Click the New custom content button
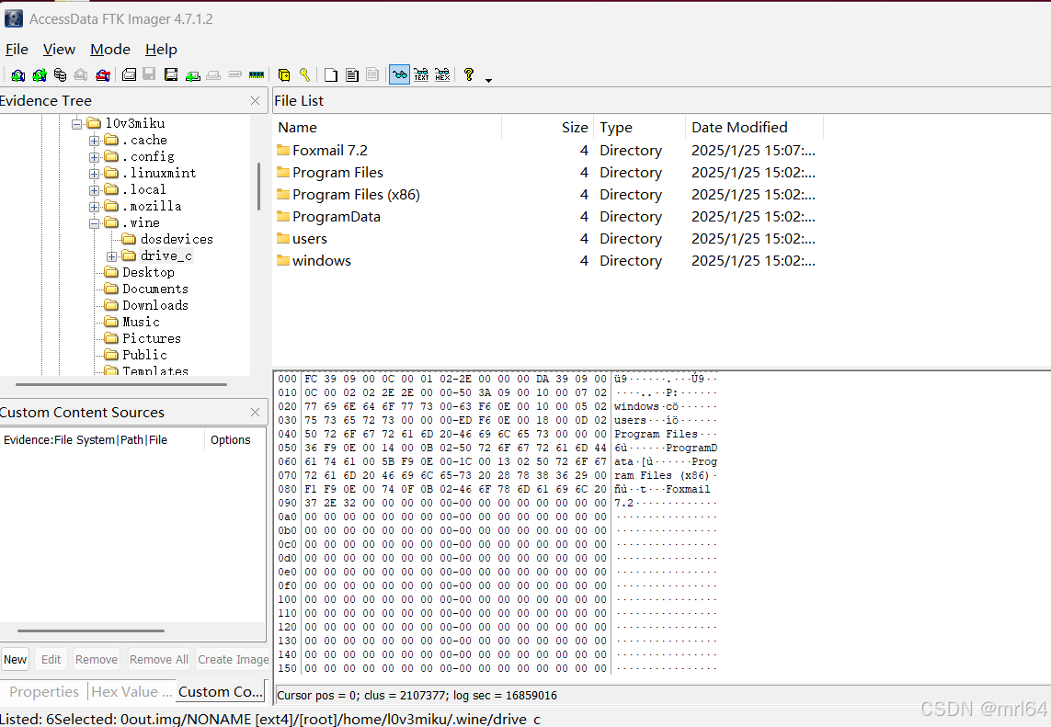1051x727 pixels. click(x=15, y=659)
